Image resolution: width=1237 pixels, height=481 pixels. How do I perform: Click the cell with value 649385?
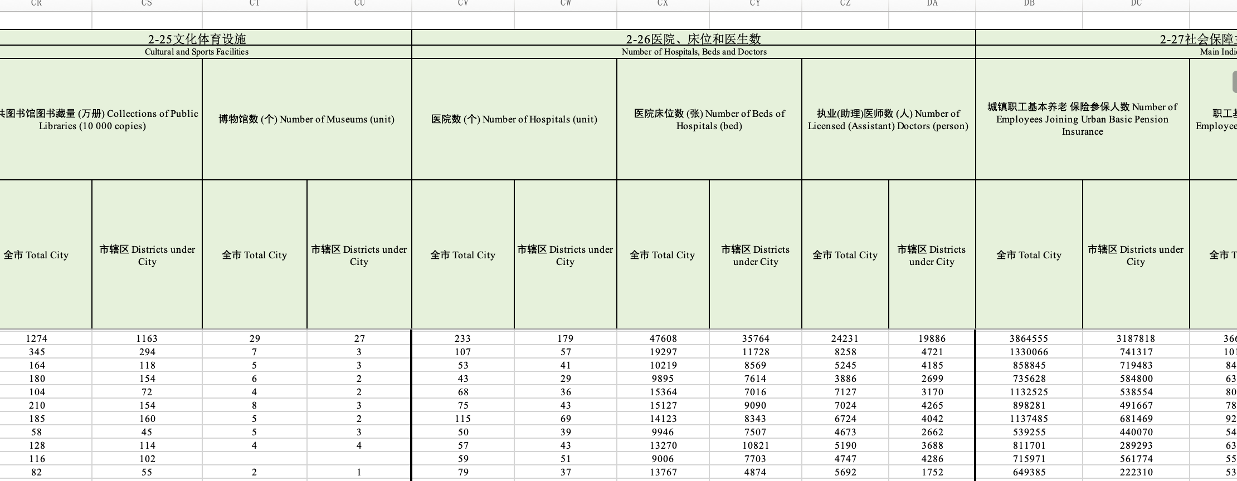point(1029,472)
